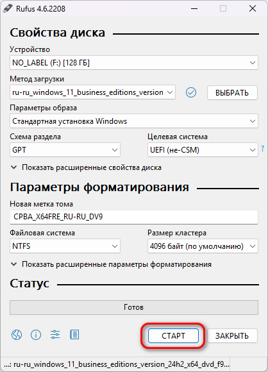Click the Устройство label
This screenshot has height=372, width=268.
pyautogui.click(x=30, y=49)
